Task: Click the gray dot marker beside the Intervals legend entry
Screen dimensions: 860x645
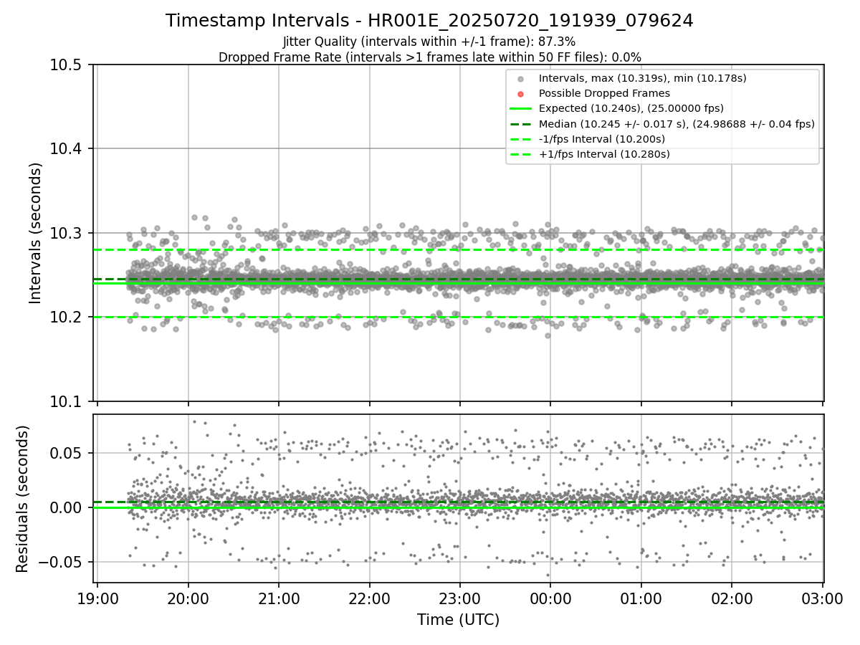Action: (x=521, y=79)
